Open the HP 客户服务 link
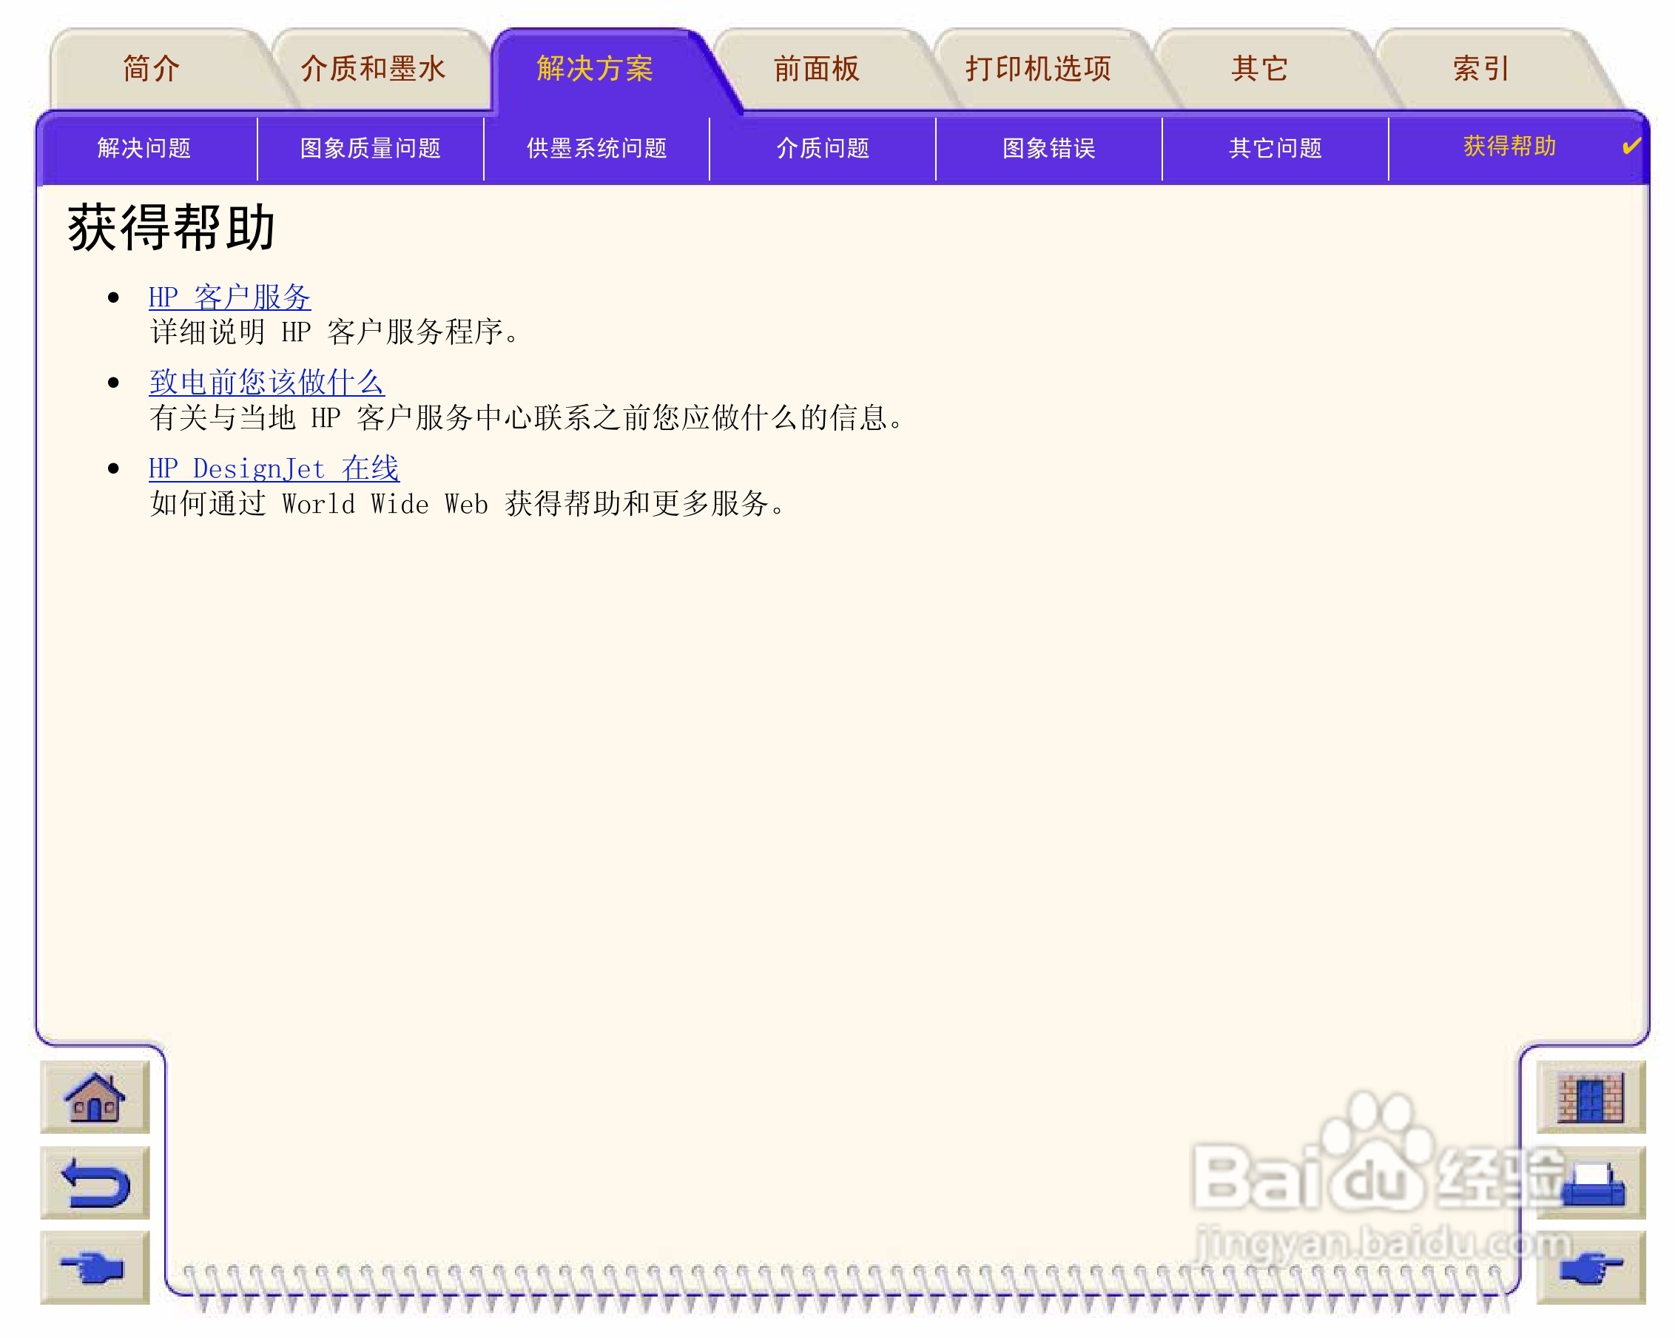 coord(230,297)
